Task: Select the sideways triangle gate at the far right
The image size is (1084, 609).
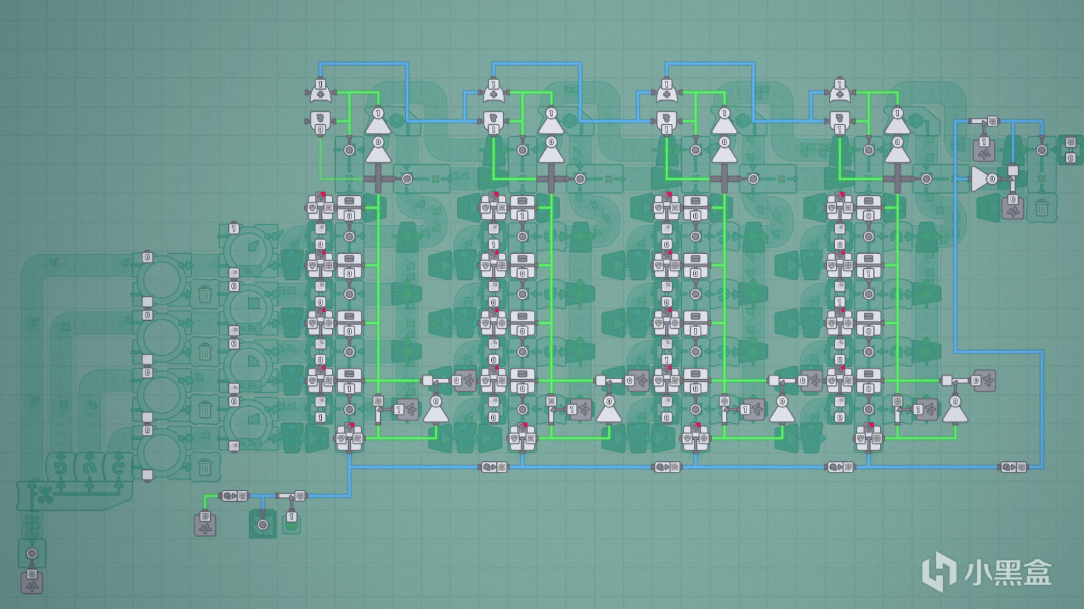Action: (x=985, y=179)
